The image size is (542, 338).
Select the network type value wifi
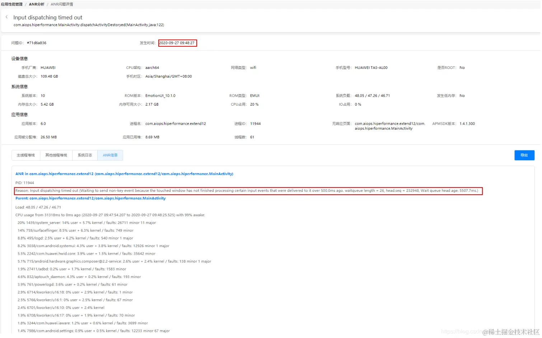(253, 68)
